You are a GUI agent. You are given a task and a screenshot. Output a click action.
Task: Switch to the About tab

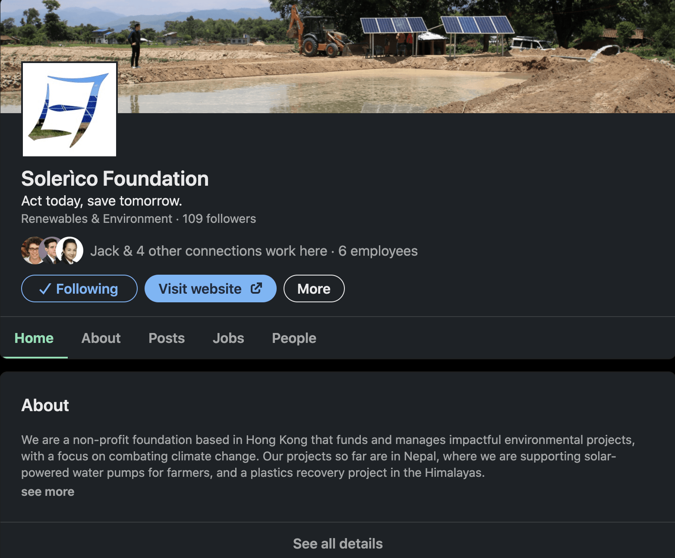click(x=101, y=338)
